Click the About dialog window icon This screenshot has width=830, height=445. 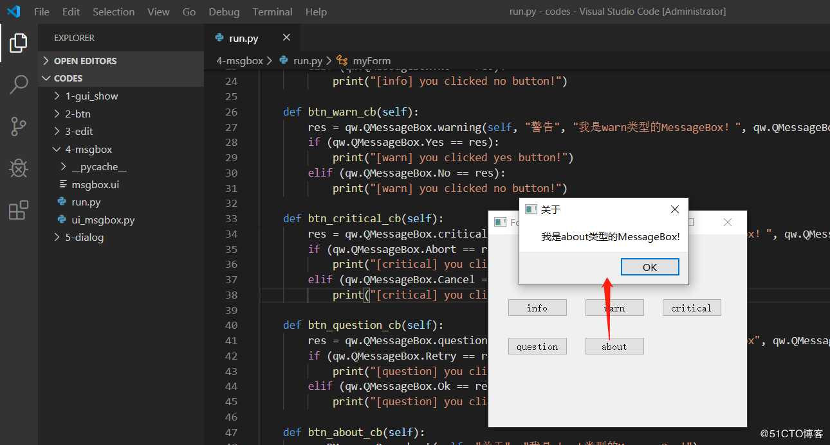click(x=531, y=209)
